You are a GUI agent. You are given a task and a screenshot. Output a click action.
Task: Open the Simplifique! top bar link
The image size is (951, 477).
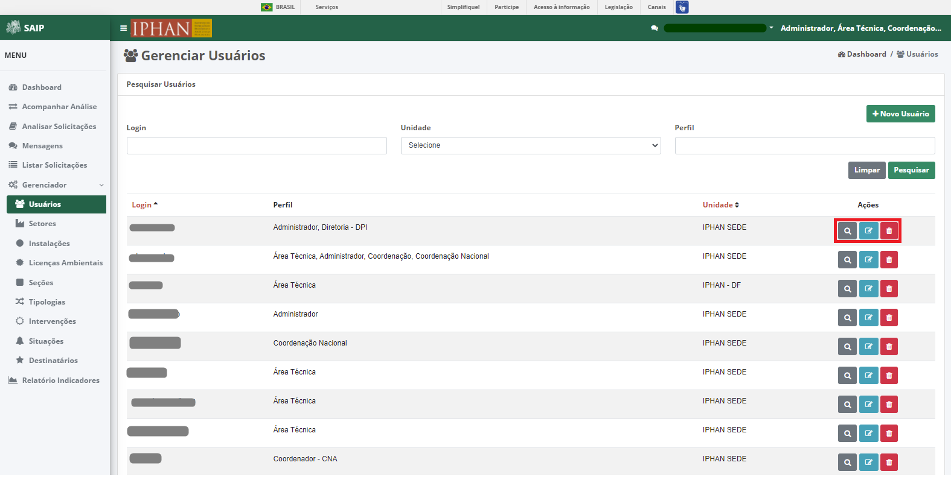coord(463,7)
